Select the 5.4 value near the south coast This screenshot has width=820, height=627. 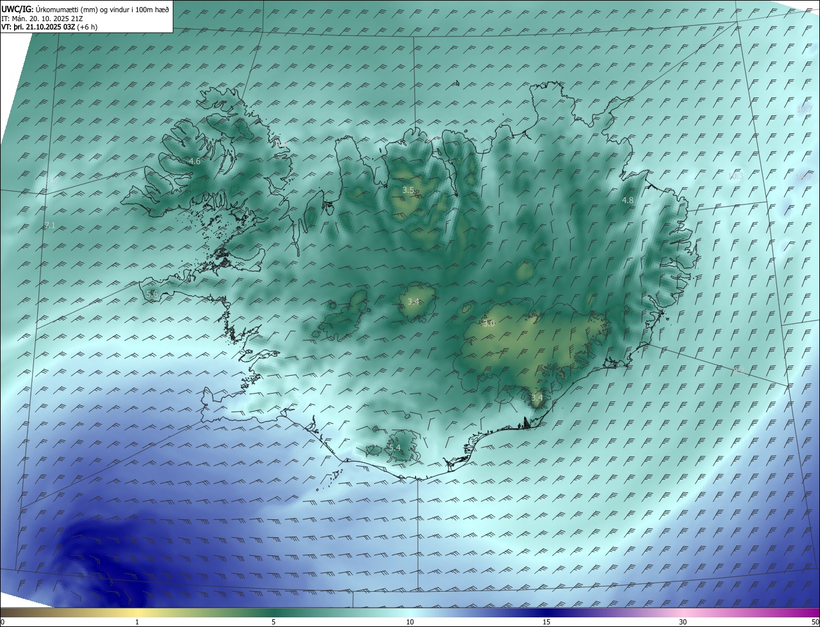click(x=394, y=447)
